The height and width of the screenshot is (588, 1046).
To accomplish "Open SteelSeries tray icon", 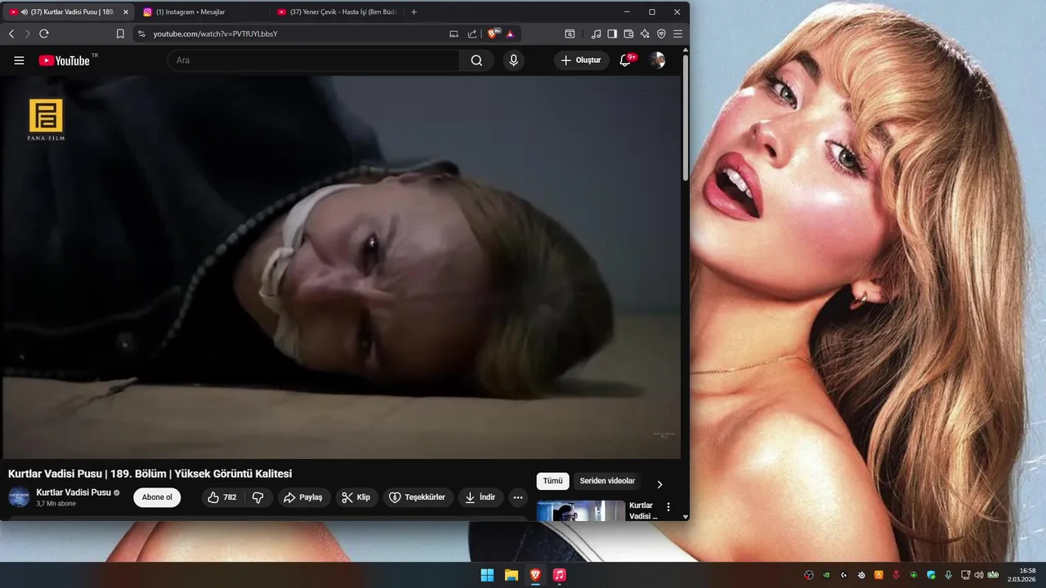I will click(861, 575).
